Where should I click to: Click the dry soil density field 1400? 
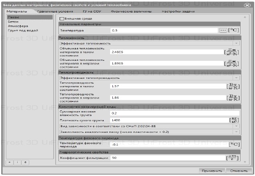click(169, 120)
